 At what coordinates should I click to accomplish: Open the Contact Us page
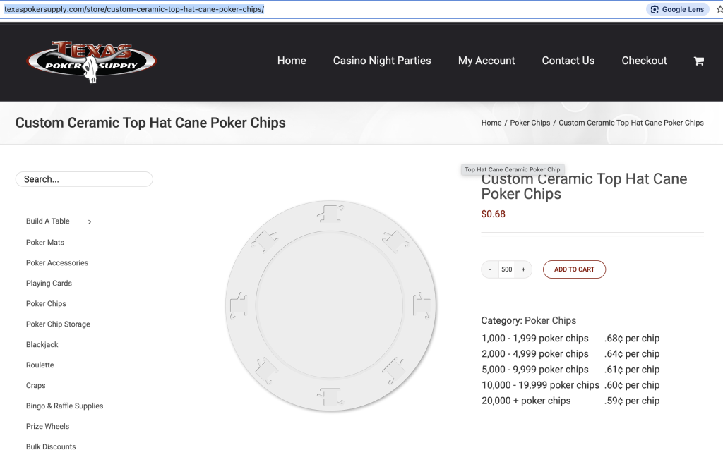(568, 61)
